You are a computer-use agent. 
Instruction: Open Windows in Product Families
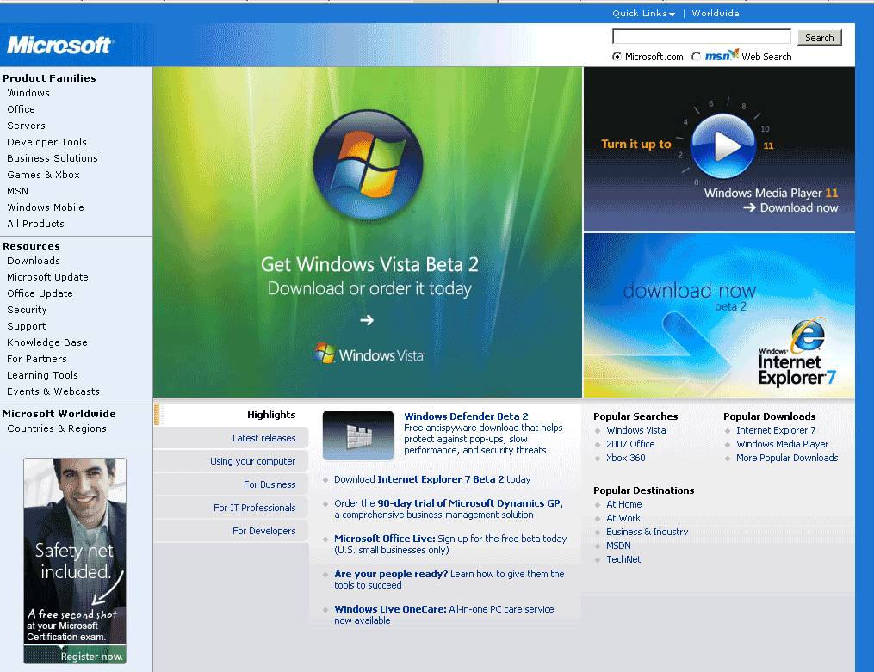click(x=28, y=93)
